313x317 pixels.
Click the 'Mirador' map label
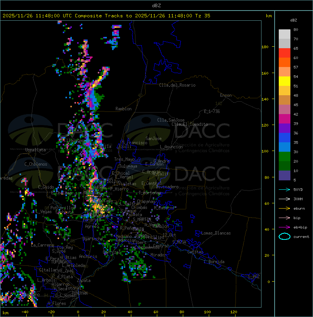click(x=158, y=255)
